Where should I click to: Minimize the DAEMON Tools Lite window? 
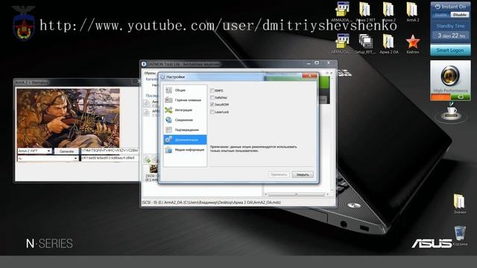point(309,63)
